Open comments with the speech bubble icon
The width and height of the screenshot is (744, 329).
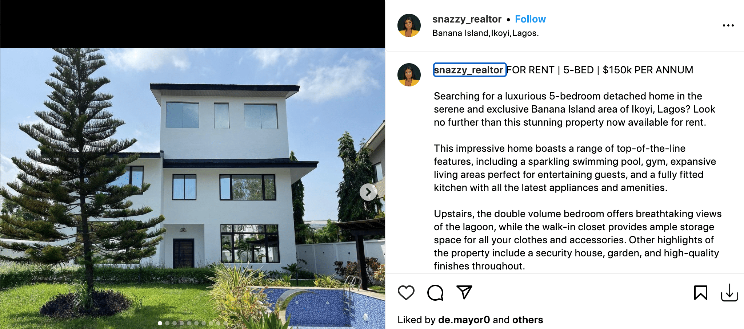tap(435, 293)
